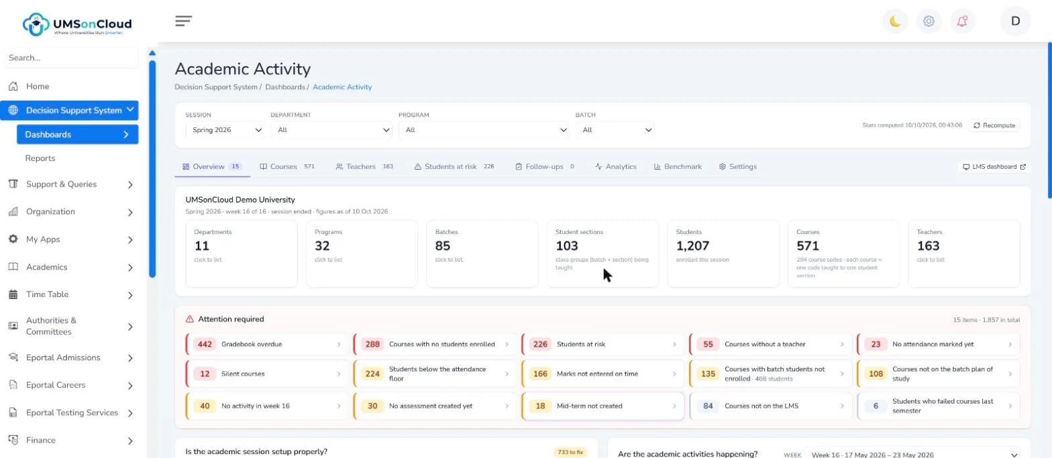1052x458 pixels.
Task: Click the Recompute refresh icon
Action: coord(977,125)
